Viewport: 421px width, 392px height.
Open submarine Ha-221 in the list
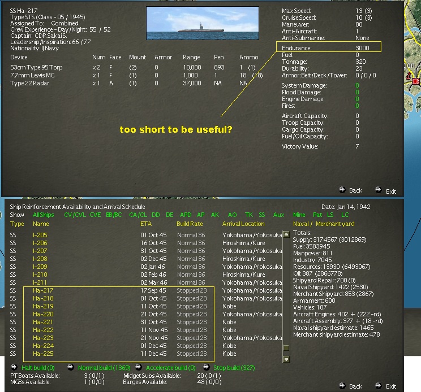(42, 322)
